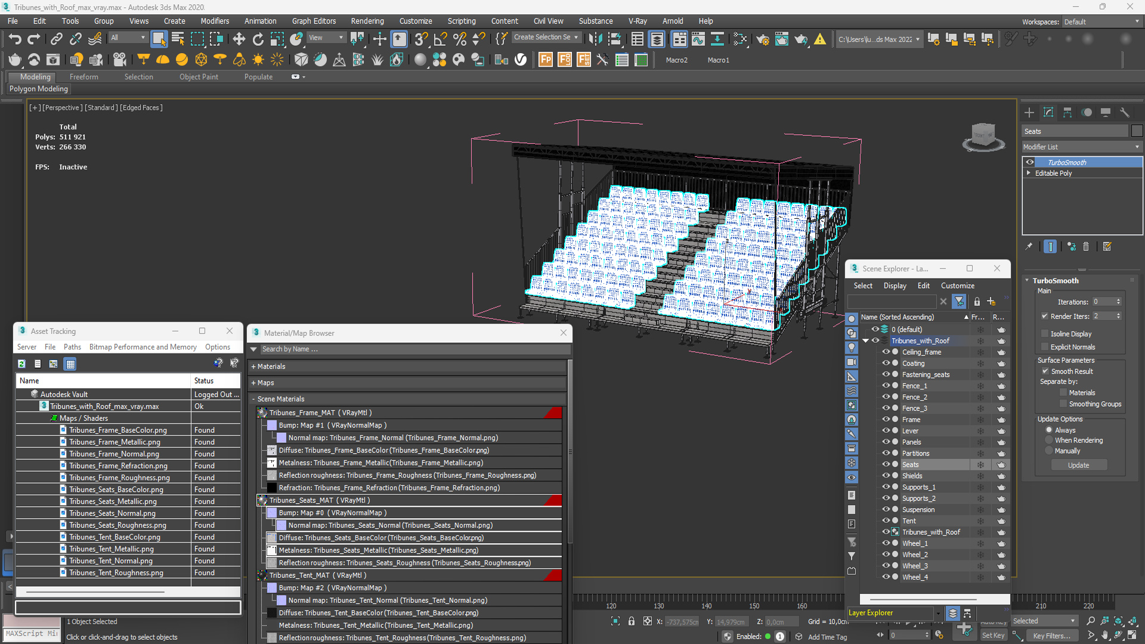Click Selection Lock toggle in status bar
This screenshot has width=1145, height=644.
click(x=632, y=621)
